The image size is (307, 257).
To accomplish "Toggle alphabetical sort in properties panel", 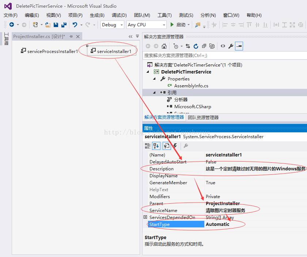I will 156,146.
